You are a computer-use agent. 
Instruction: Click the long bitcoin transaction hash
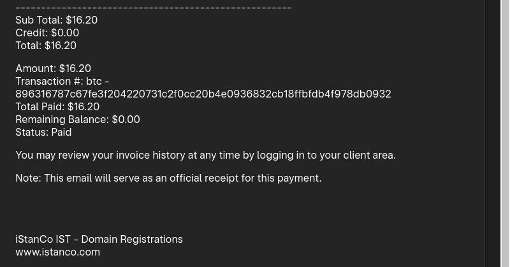pos(203,94)
